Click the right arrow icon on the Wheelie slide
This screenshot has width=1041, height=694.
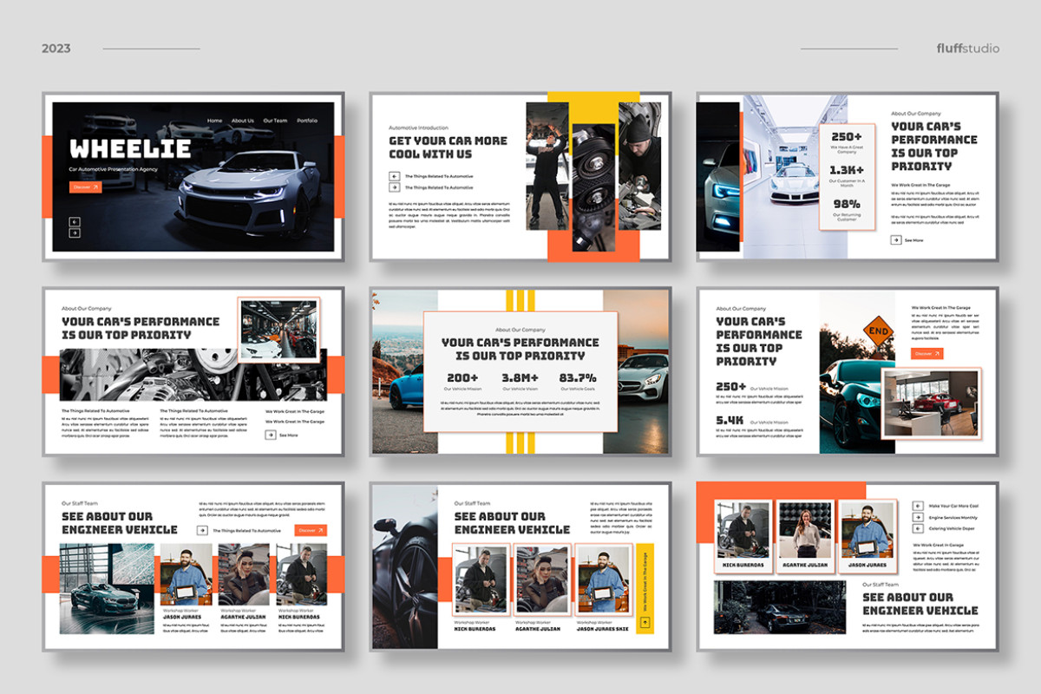pos(75,232)
